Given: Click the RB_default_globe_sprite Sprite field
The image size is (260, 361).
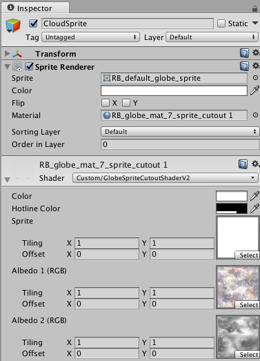Looking at the screenshot, I should (174, 78).
